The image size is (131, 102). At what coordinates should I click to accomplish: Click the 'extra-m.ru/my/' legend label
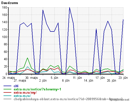pos(25,93)
